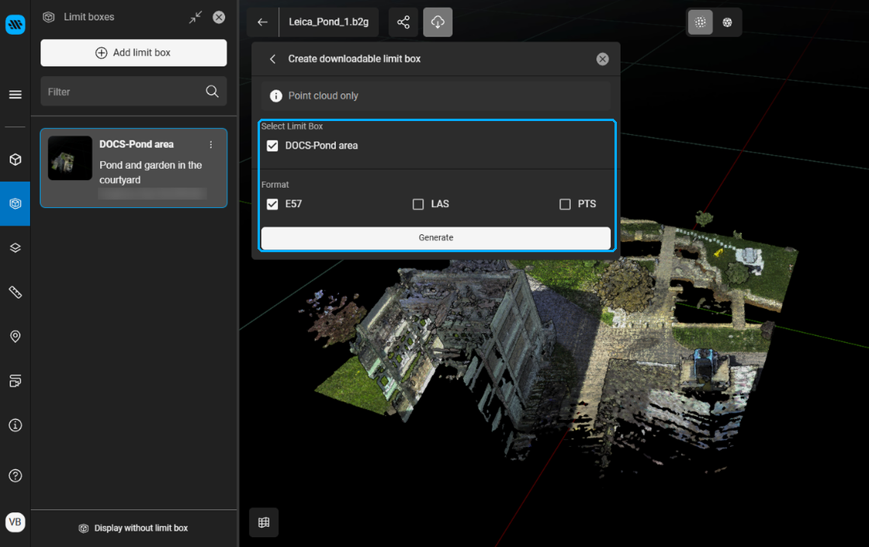
Task: Open the info sidebar icon
Action: (15, 425)
